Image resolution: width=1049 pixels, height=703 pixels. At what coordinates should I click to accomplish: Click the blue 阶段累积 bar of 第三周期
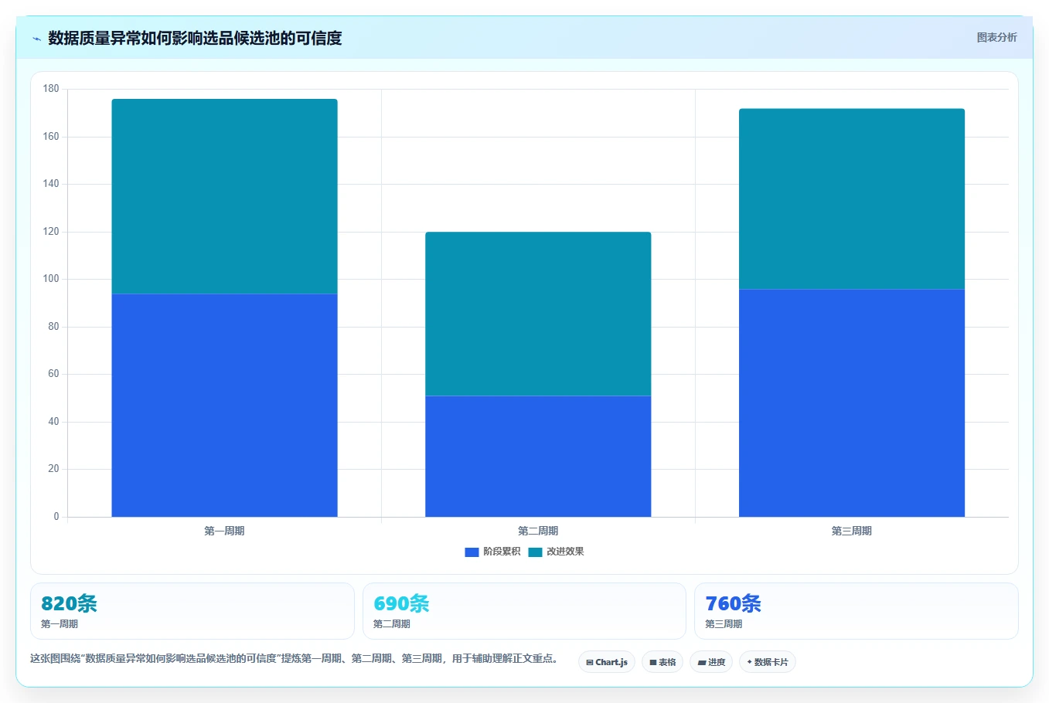coord(852,402)
